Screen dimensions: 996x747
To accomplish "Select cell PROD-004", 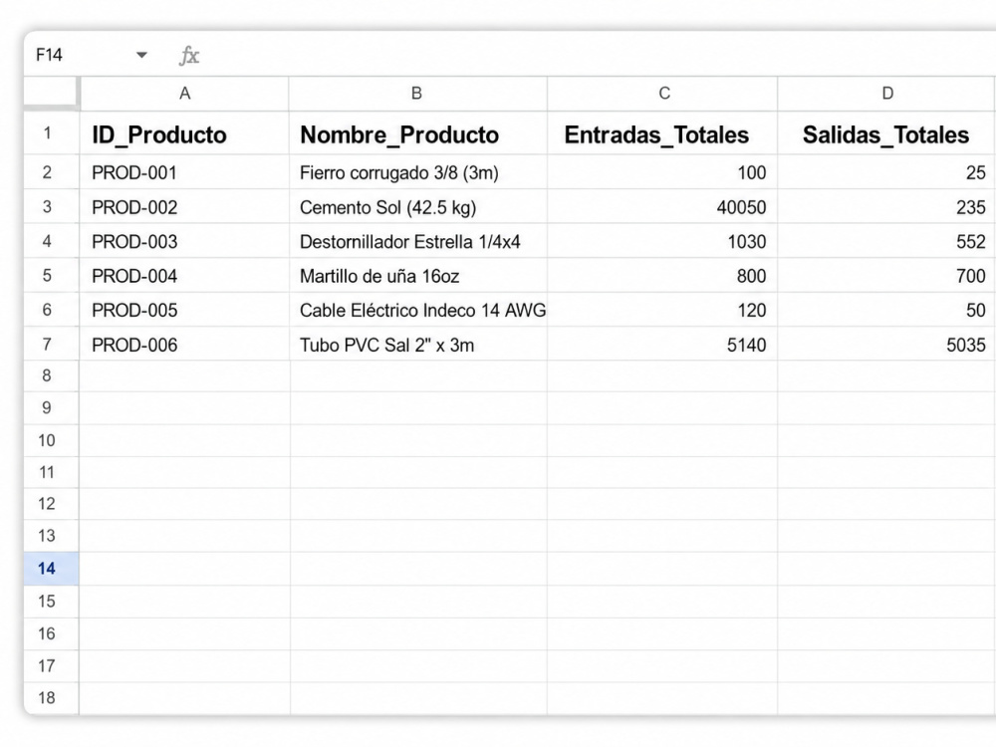I will [184, 275].
